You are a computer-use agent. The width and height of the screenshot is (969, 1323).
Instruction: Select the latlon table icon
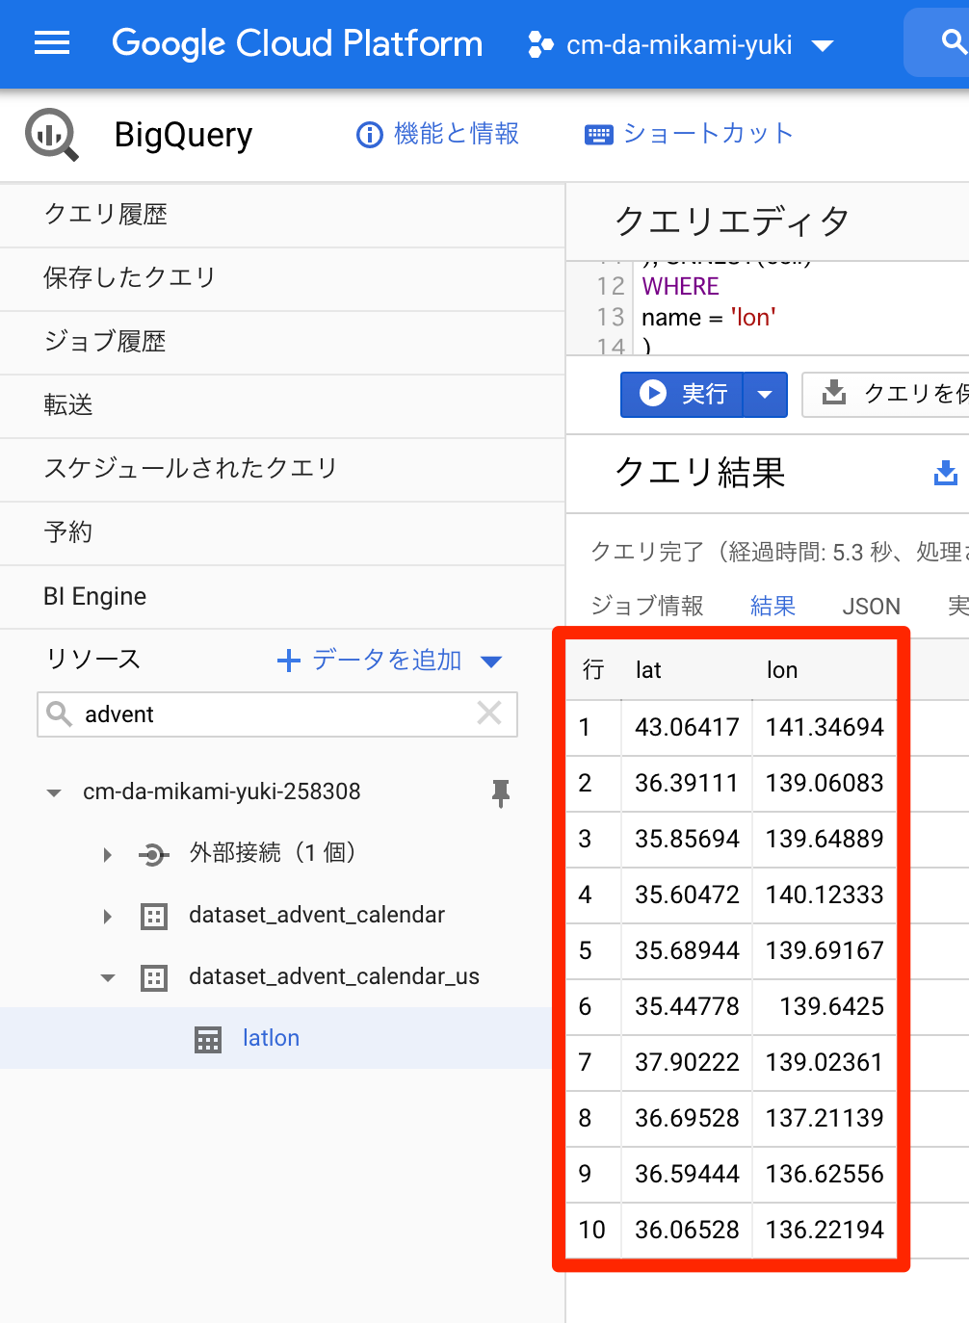(x=208, y=1039)
